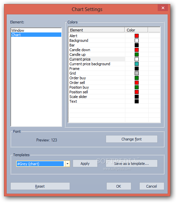Click the Color column header

[x=136, y=30]
